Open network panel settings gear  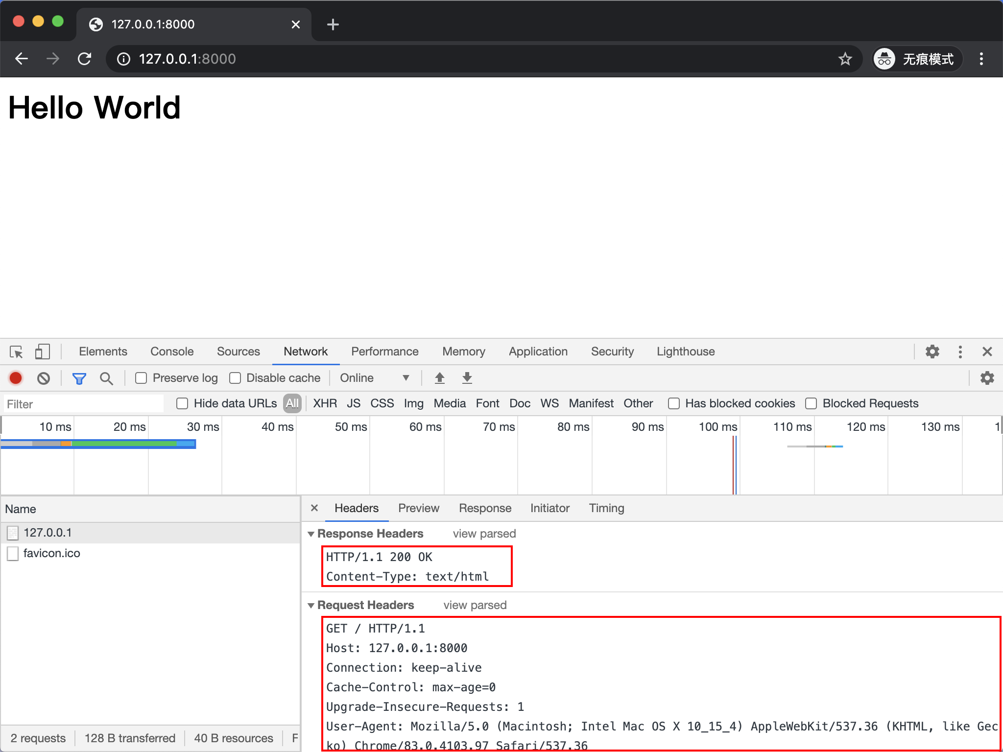987,378
